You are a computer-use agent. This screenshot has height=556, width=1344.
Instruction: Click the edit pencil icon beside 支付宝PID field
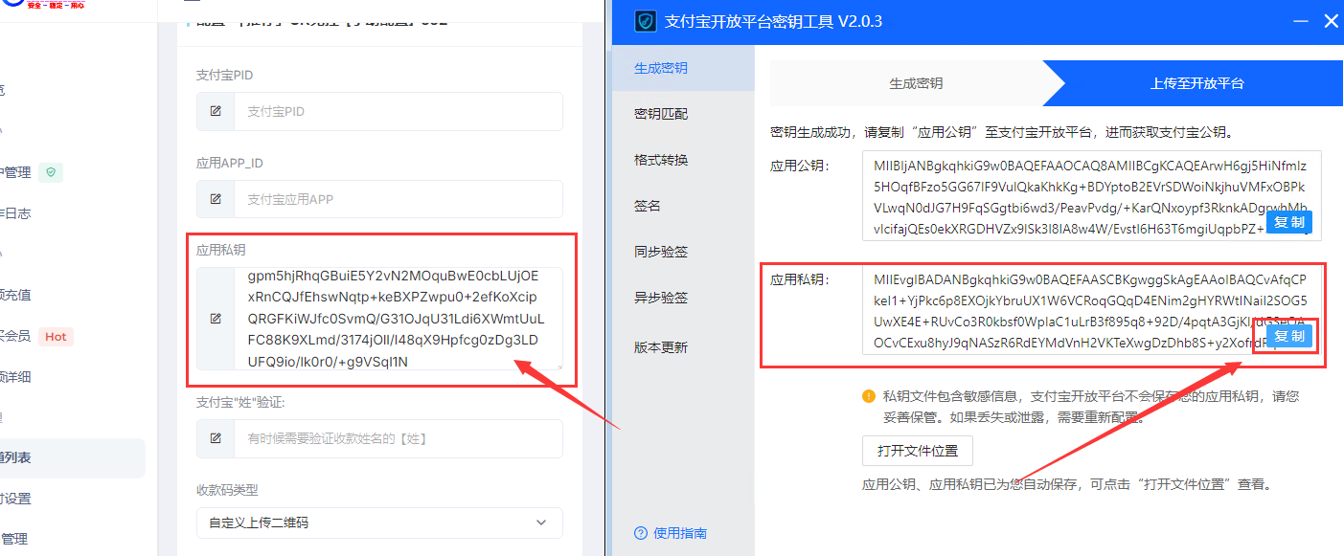pyautogui.click(x=216, y=111)
